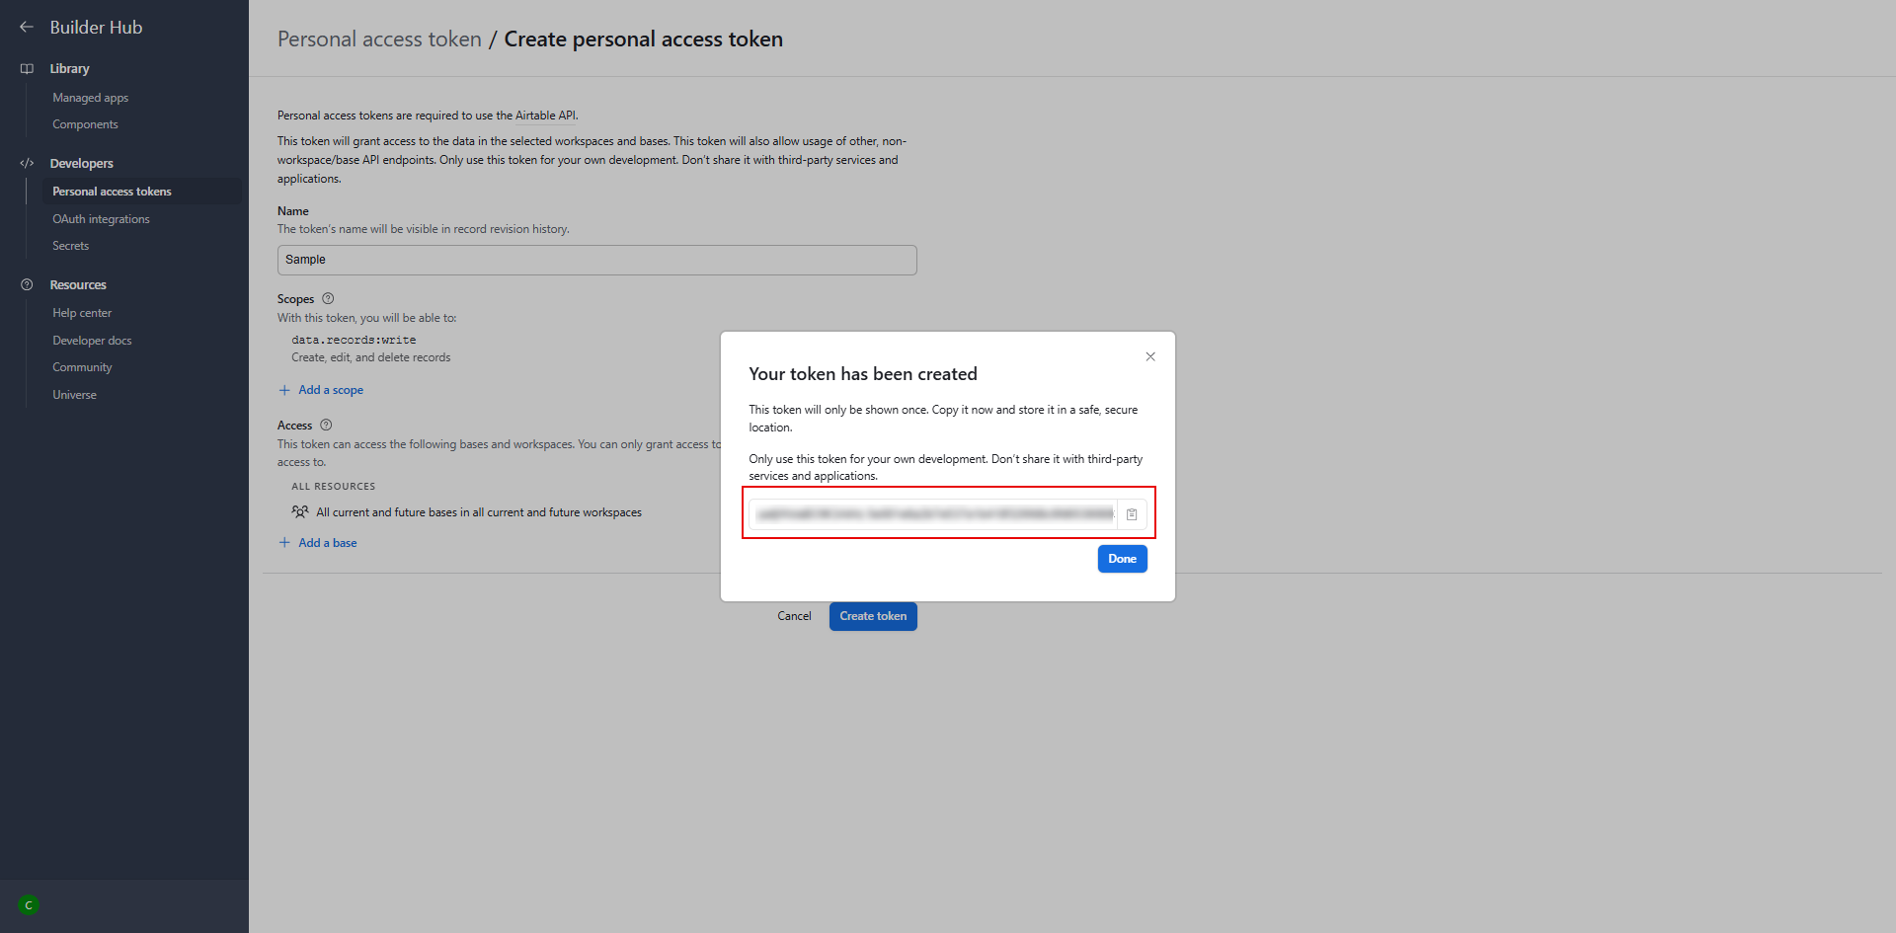Click the Library book icon

click(x=27, y=69)
